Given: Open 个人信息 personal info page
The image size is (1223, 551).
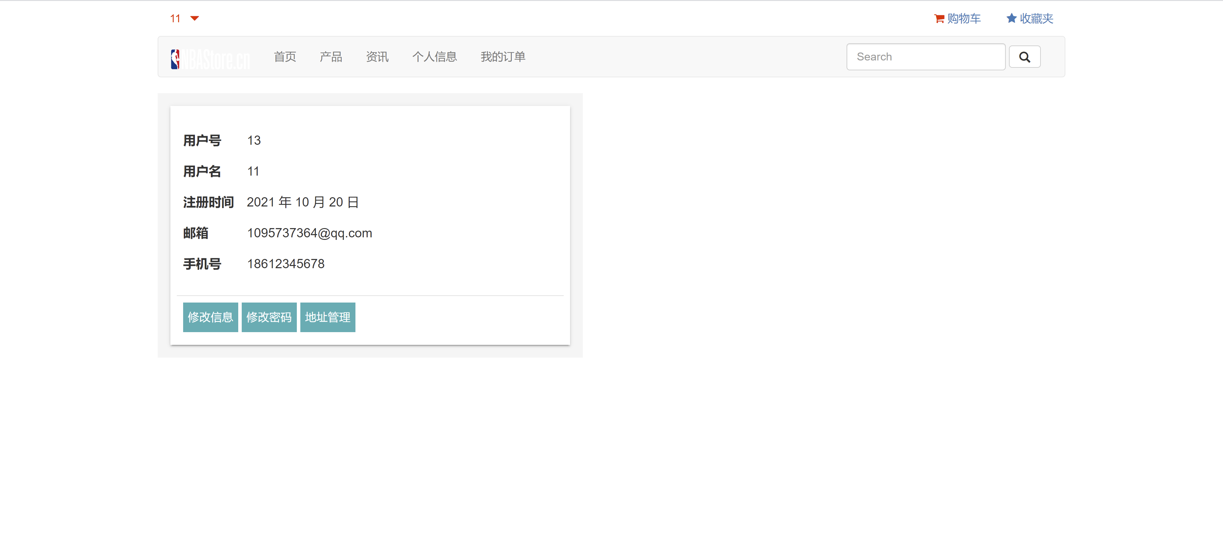Looking at the screenshot, I should pos(434,57).
